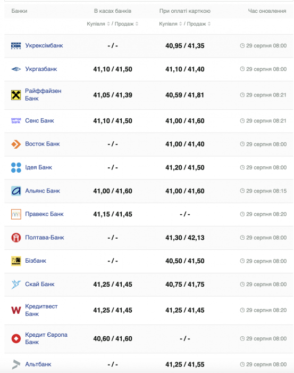Viewport: 294px width, 373px height.
Task: Click the Укрексімбанк EXIM logo icon
Action: [16, 46]
